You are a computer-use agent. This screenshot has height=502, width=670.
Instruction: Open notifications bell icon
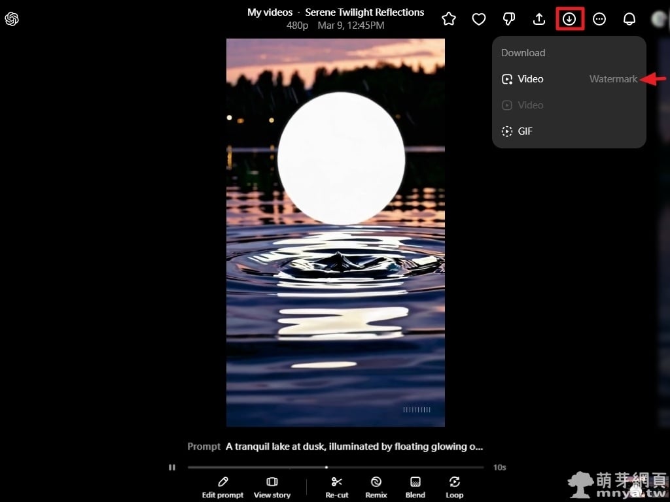tap(629, 19)
